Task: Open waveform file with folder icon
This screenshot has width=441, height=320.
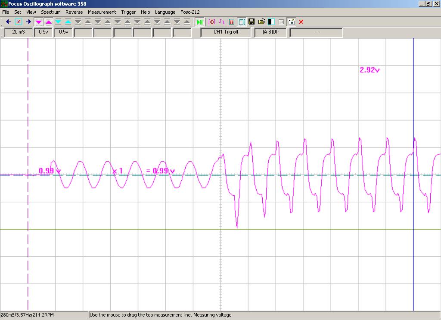Action: [261, 22]
